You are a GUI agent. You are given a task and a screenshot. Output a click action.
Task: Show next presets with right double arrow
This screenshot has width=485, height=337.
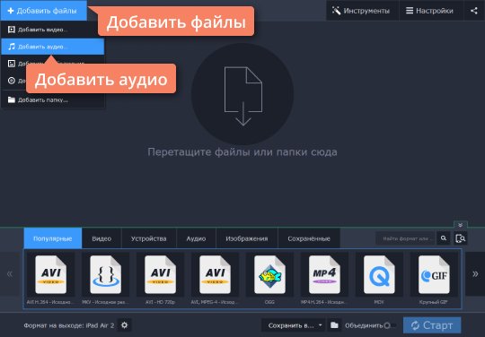[x=475, y=274]
